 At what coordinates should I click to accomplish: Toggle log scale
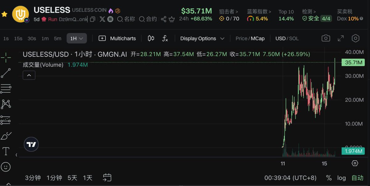point(341,178)
